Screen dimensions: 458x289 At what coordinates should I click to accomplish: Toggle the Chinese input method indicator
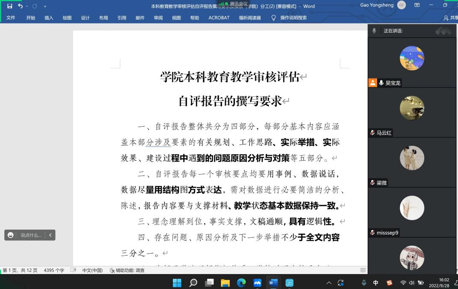pyautogui.click(x=375, y=283)
